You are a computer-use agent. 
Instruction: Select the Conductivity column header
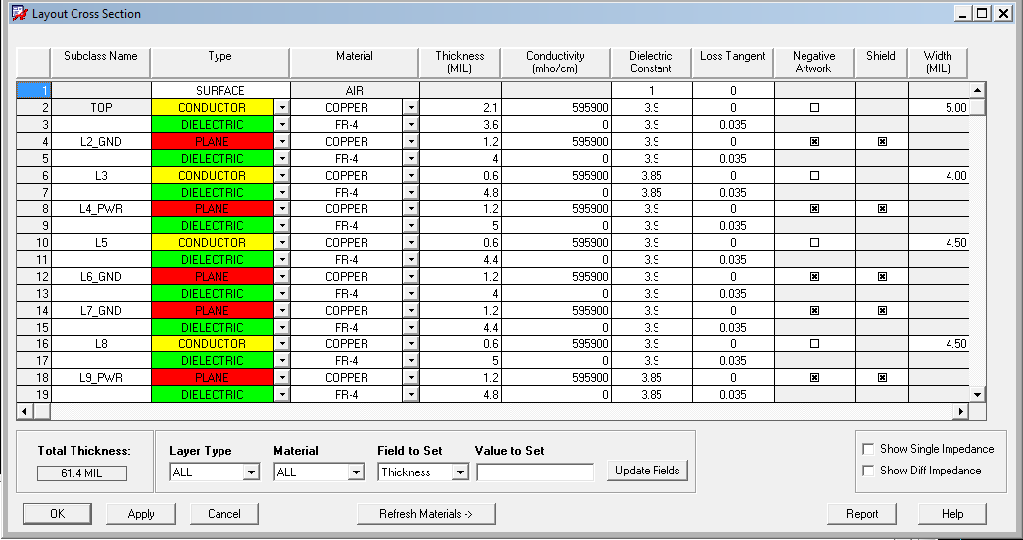[556, 63]
